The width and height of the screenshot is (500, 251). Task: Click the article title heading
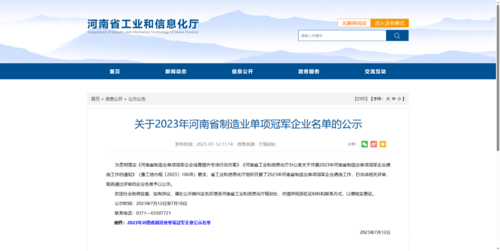tap(248, 125)
